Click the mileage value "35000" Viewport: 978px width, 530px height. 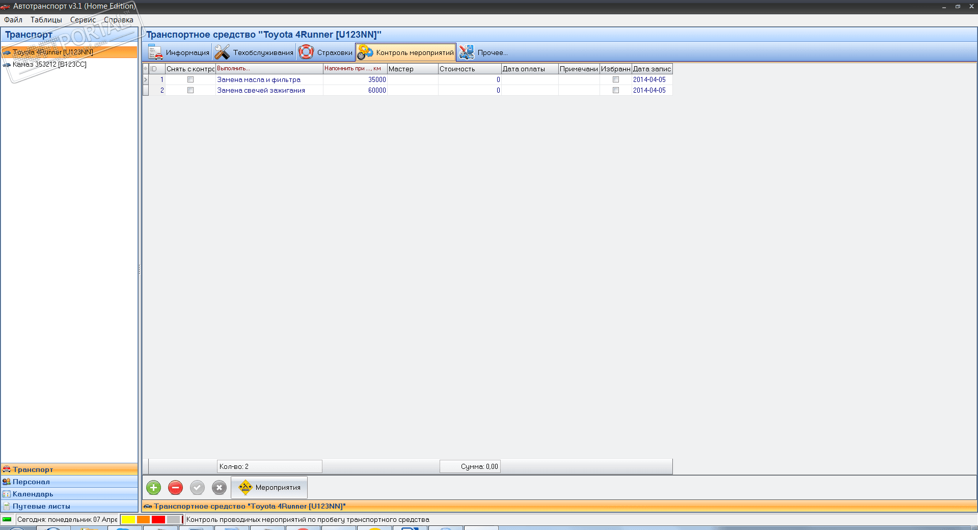pos(377,79)
